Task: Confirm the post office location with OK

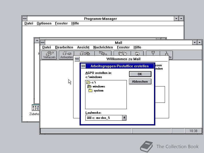Action: pyautogui.click(x=140, y=74)
